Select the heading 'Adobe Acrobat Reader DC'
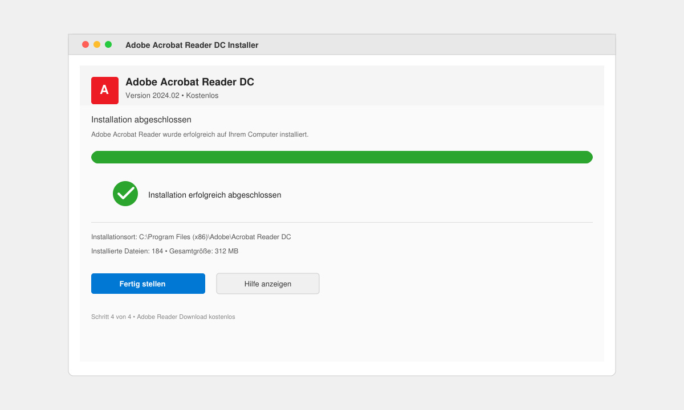Viewport: 684px width, 410px height. (190, 82)
